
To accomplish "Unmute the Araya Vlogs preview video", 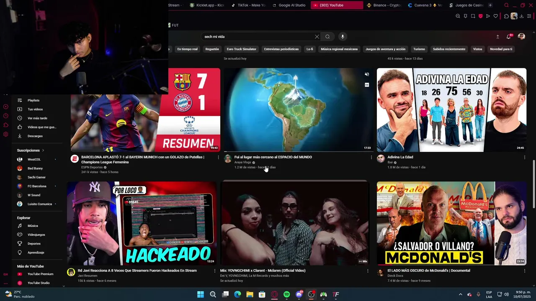I will (367, 74).
